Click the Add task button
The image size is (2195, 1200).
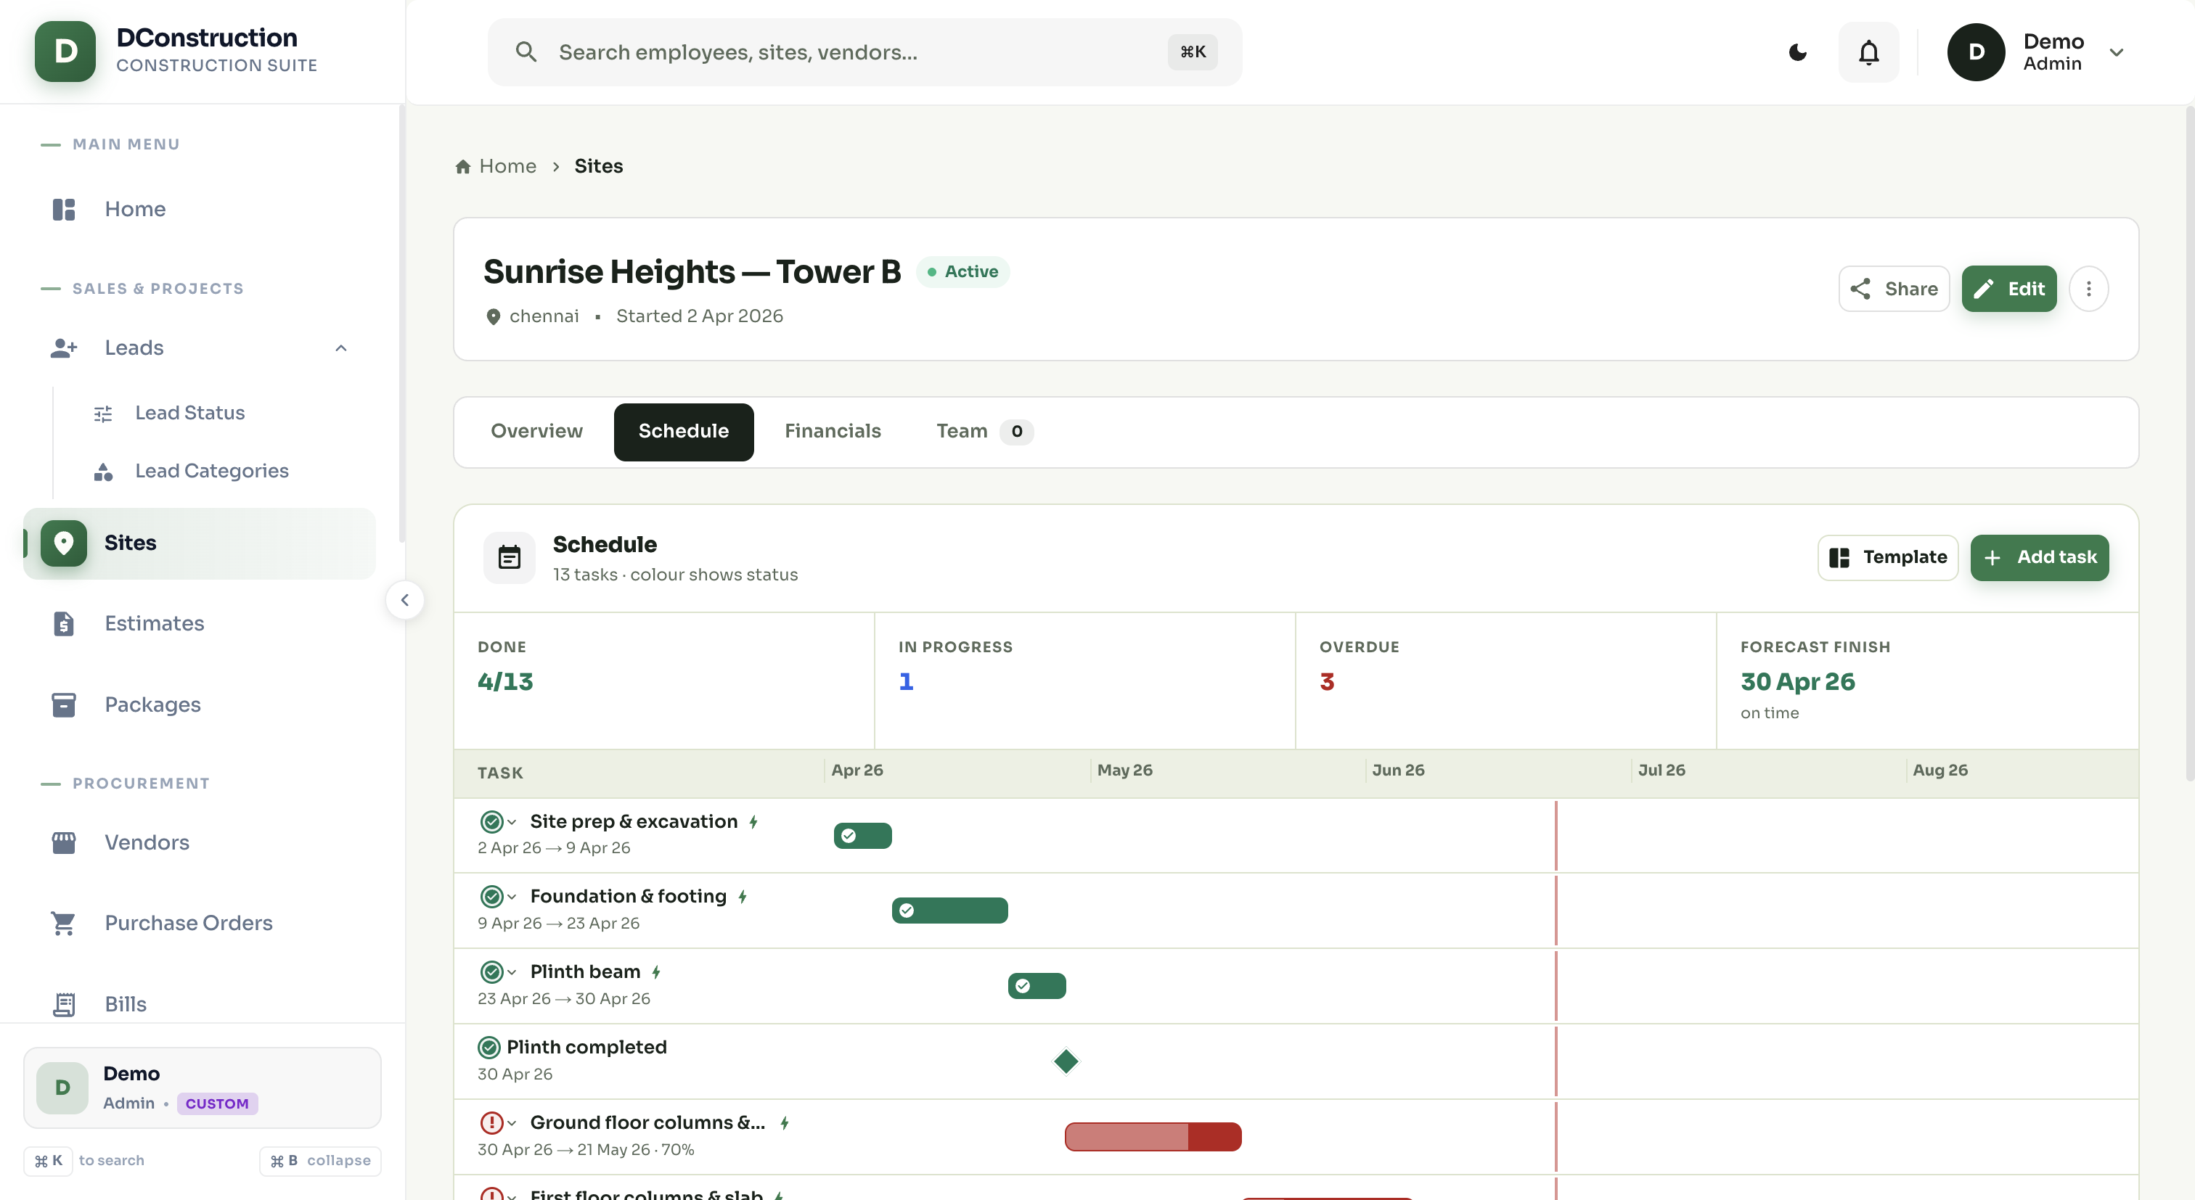pyautogui.click(x=2039, y=558)
